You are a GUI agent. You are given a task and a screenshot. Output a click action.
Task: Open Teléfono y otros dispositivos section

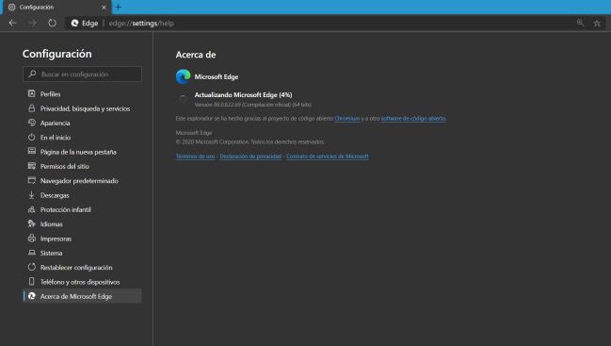pyautogui.click(x=82, y=282)
